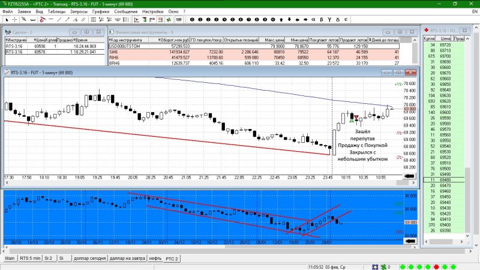Switch to the нефть tab
Viewport: 480px width, 270px height.
coord(155,258)
